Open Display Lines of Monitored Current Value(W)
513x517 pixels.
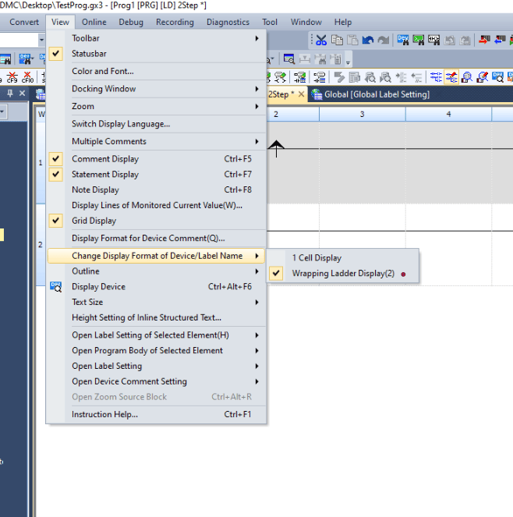click(156, 205)
